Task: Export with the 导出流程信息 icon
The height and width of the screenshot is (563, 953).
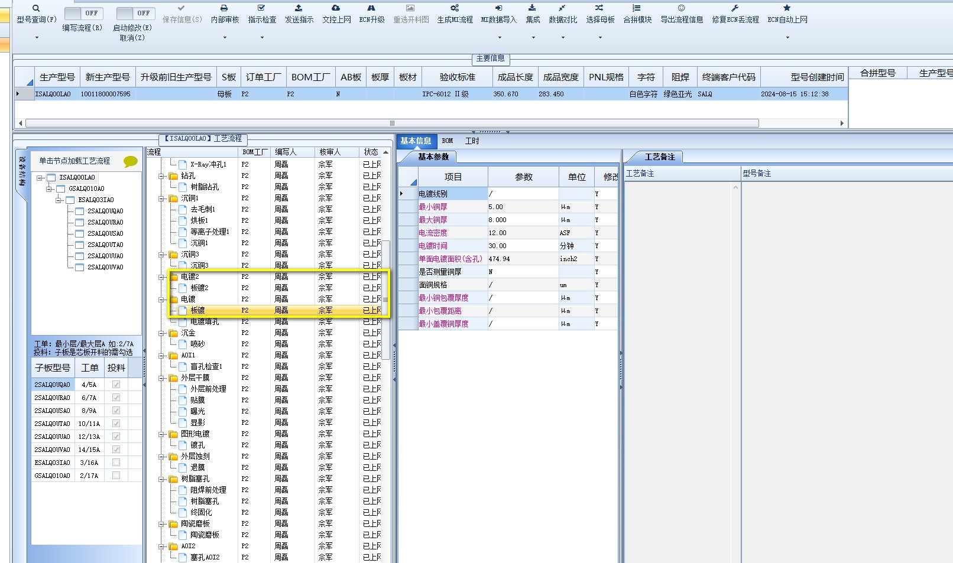Action: point(682,8)
